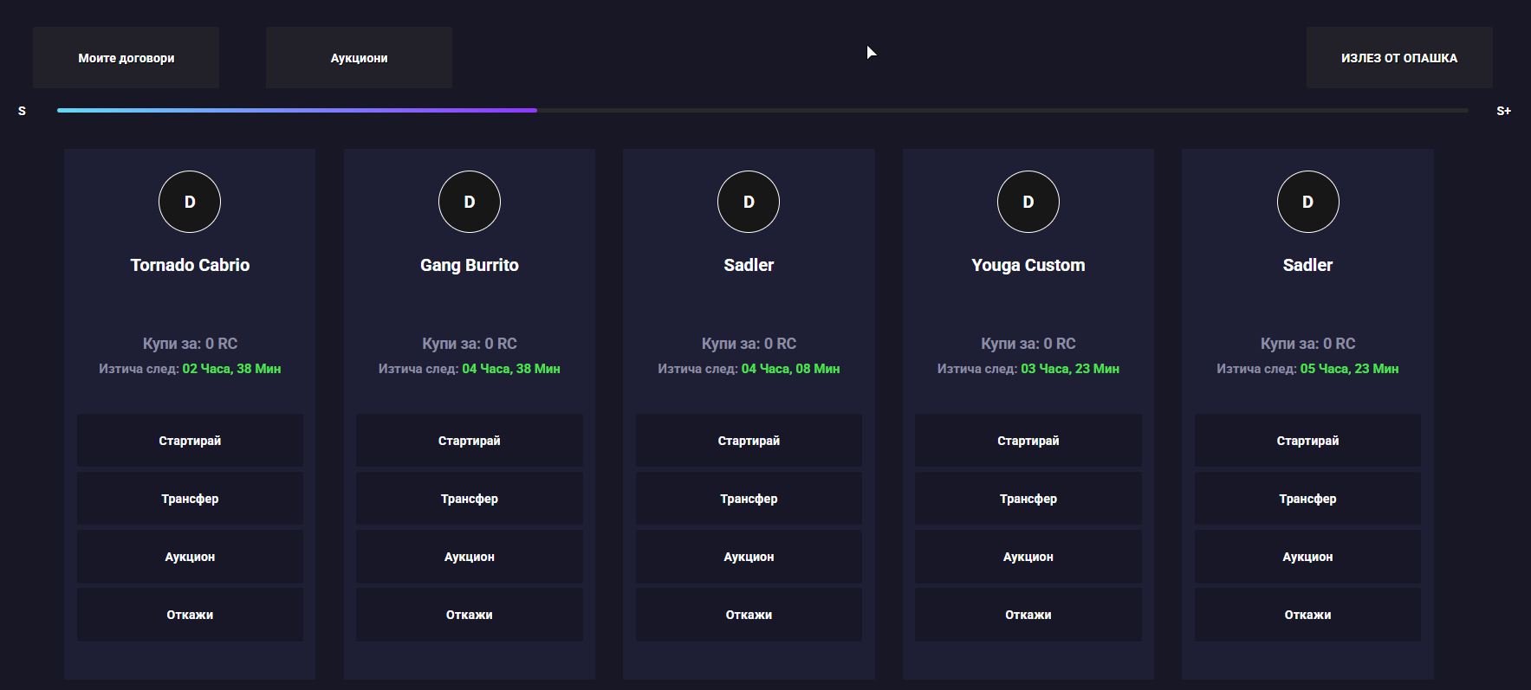The height and width of the screenshot is (690, 1531).
Task: Click the D class badge on Tornado Cabrio
Action: tap(190, 202)
